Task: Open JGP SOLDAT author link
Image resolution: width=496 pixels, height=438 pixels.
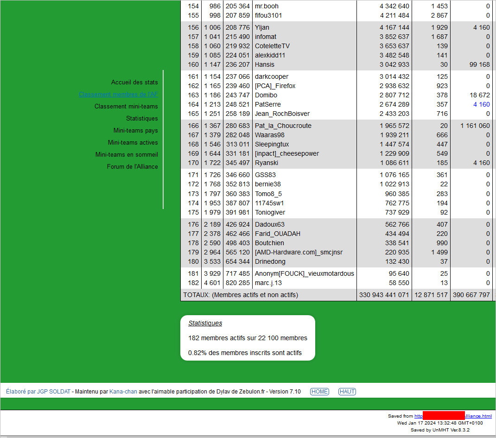Action: point(54,392)
